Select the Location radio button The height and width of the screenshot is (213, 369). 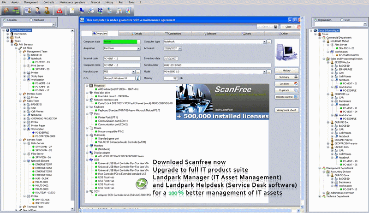coord(5,20)
